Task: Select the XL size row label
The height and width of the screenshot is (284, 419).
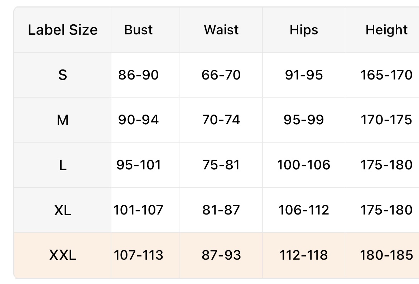Action: pos(63,210)
